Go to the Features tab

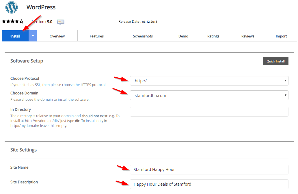coord(96,36)
